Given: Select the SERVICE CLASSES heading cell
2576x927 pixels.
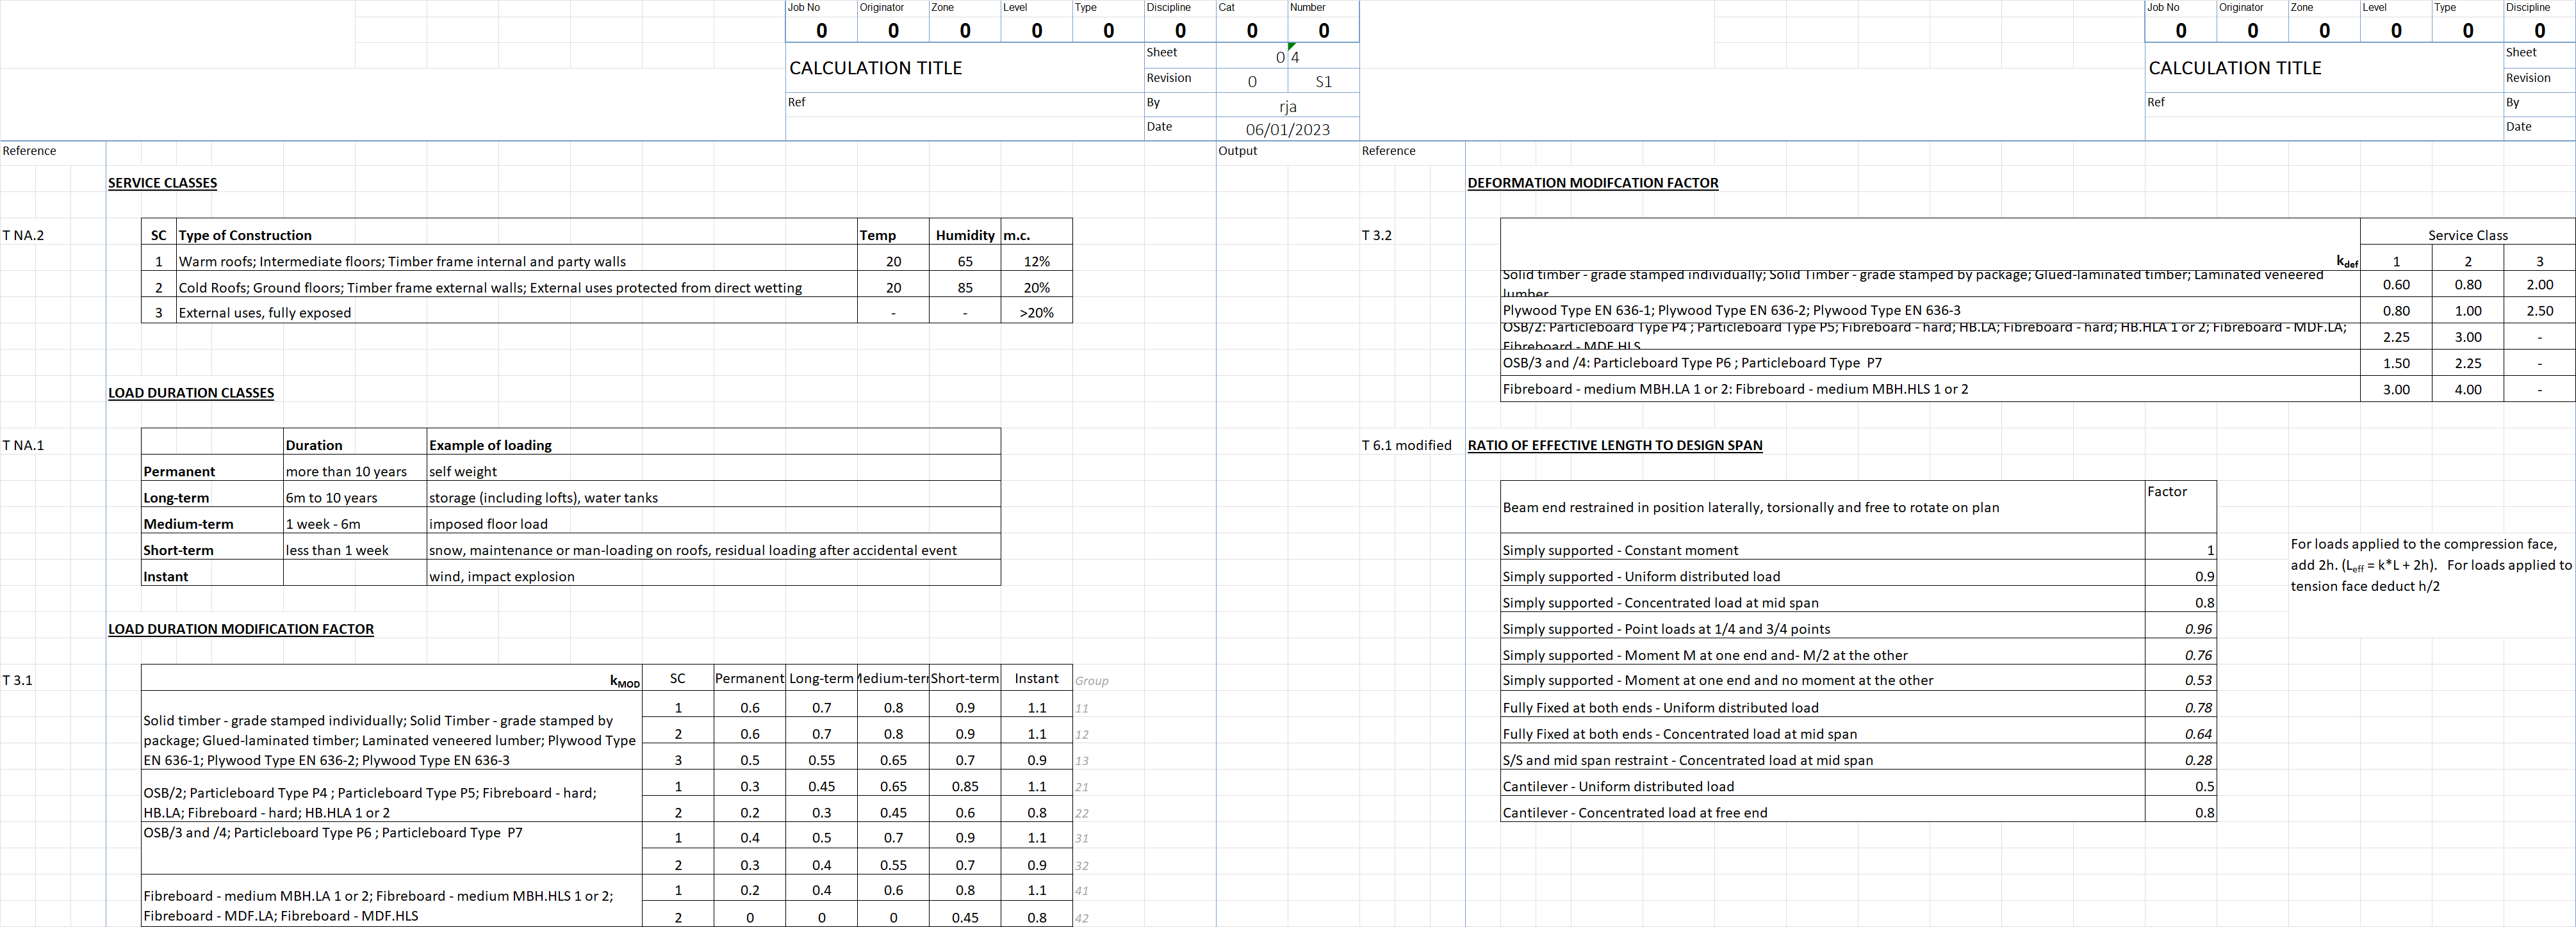Looking at the screenshot, I should 162,183.
